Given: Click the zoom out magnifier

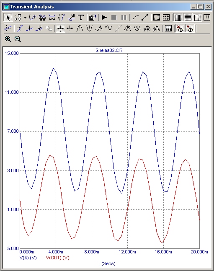Looking at the screenshot, I should pyautogui.click(x=18, y=39).
